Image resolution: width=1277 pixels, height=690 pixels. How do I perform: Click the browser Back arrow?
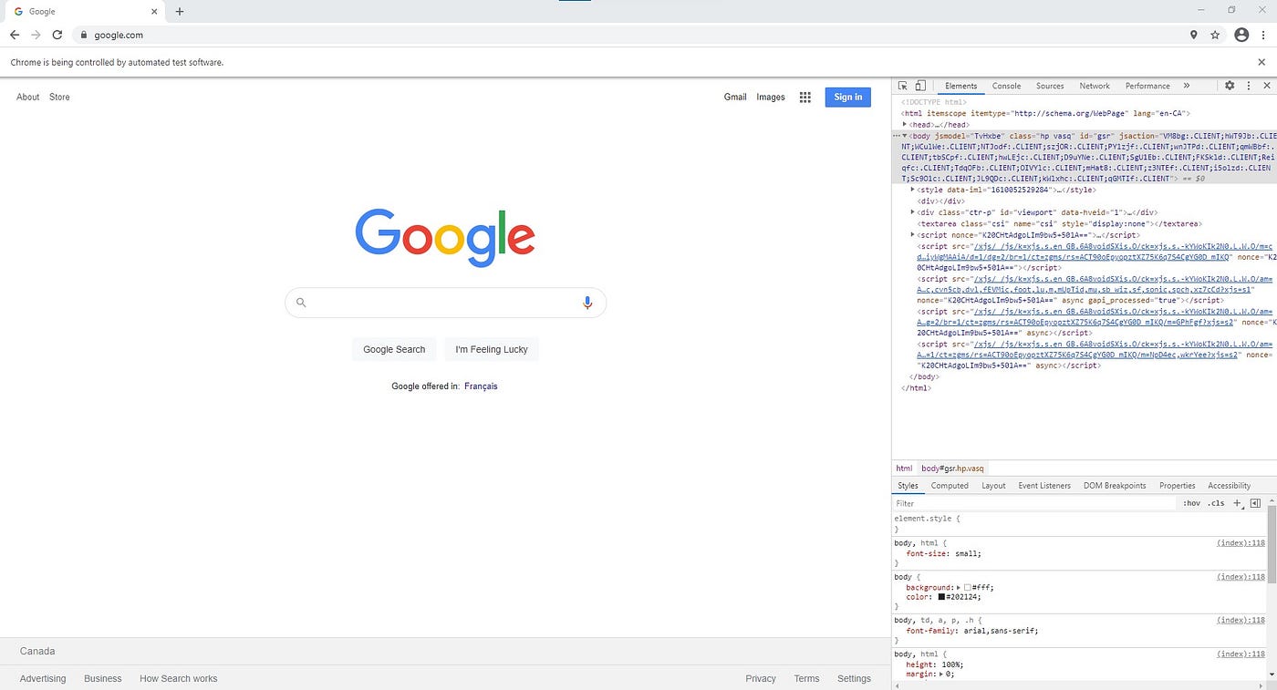pos(15,35)
